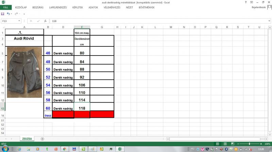Click the zoom slider handle
The height and width of the screenshot is (152, 272).
[x=250, y=144]
